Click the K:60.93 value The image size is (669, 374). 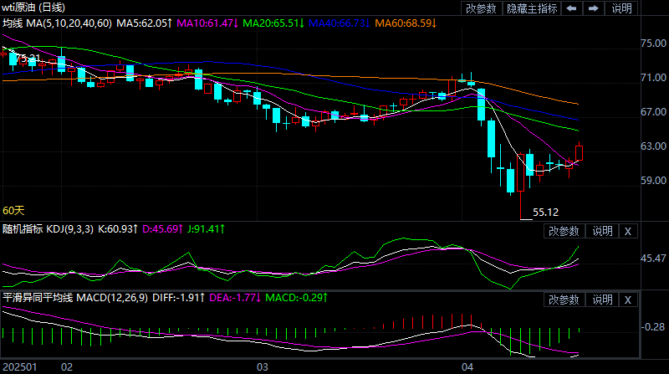118,229
